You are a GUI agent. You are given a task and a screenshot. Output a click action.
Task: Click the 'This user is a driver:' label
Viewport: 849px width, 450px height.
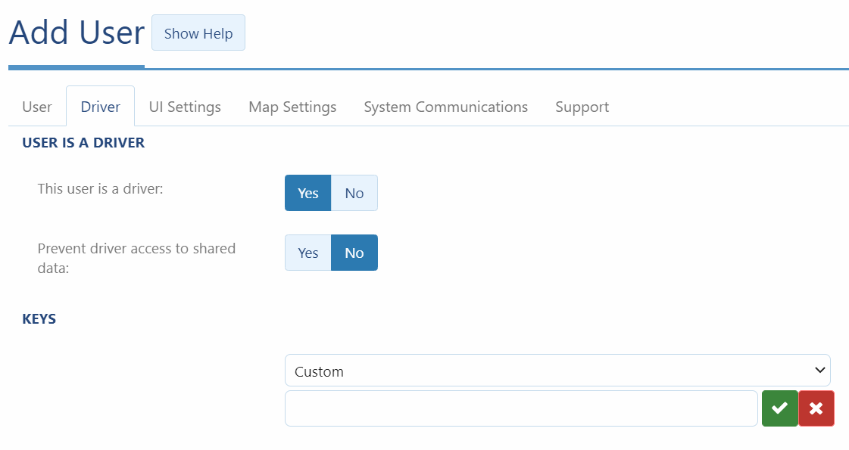(100, 188)
